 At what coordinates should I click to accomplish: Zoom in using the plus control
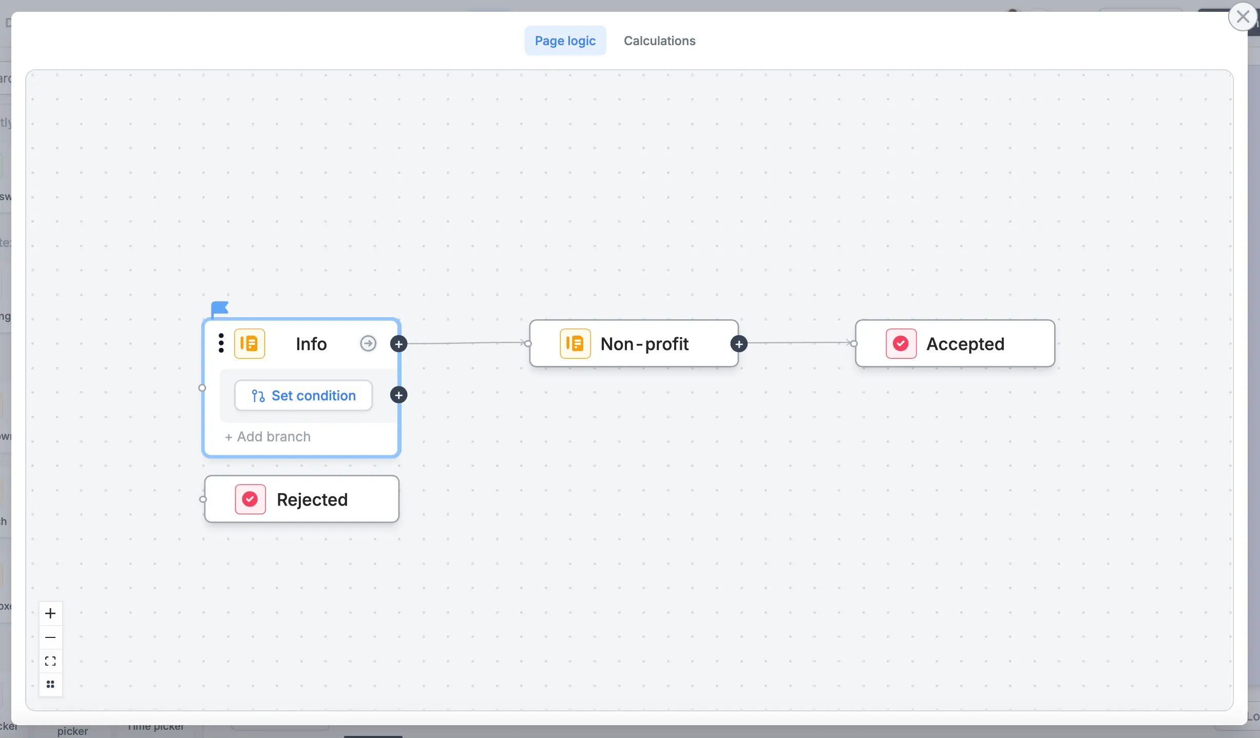click(x=50, y=613)
